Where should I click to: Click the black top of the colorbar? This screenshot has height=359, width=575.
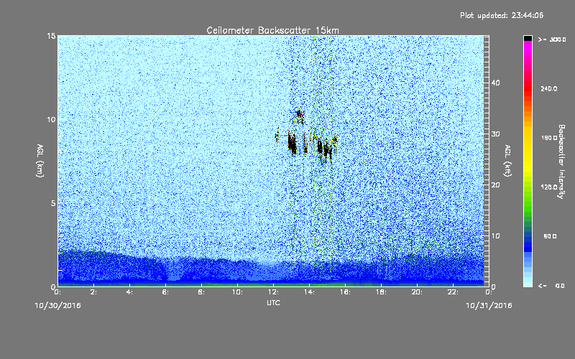tap(528, 38)
